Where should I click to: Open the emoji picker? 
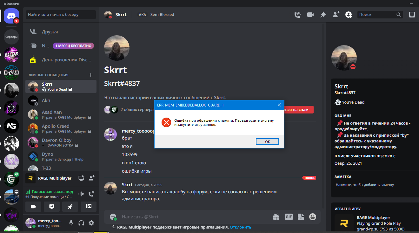[313, 217]
